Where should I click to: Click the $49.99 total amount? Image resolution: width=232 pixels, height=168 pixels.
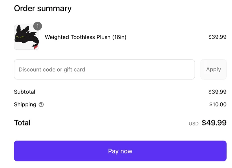coord(214,123)
